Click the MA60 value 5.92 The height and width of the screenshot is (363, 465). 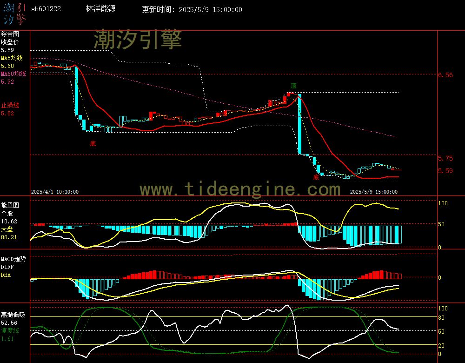7,81
